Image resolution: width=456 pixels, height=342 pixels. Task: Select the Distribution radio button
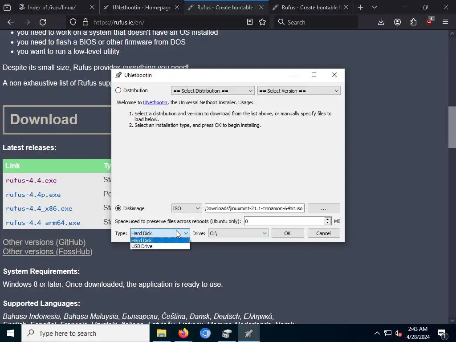point(118,90)
